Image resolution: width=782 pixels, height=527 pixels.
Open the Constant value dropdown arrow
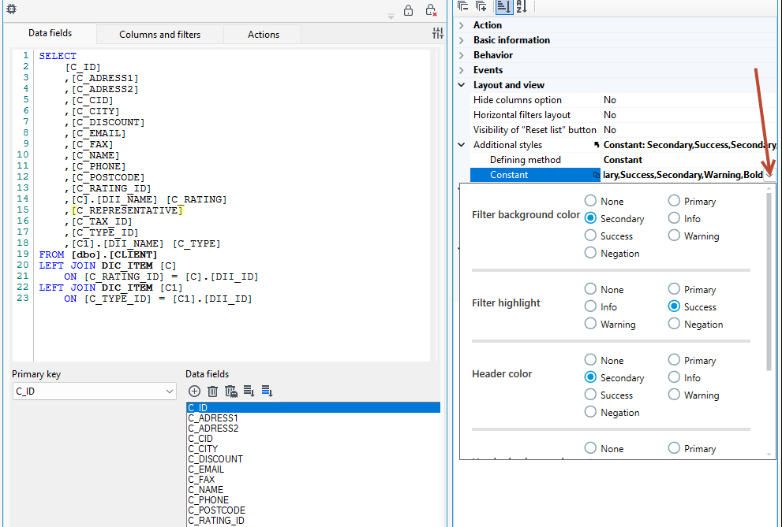pyautogui.click(x=769, y=175)
